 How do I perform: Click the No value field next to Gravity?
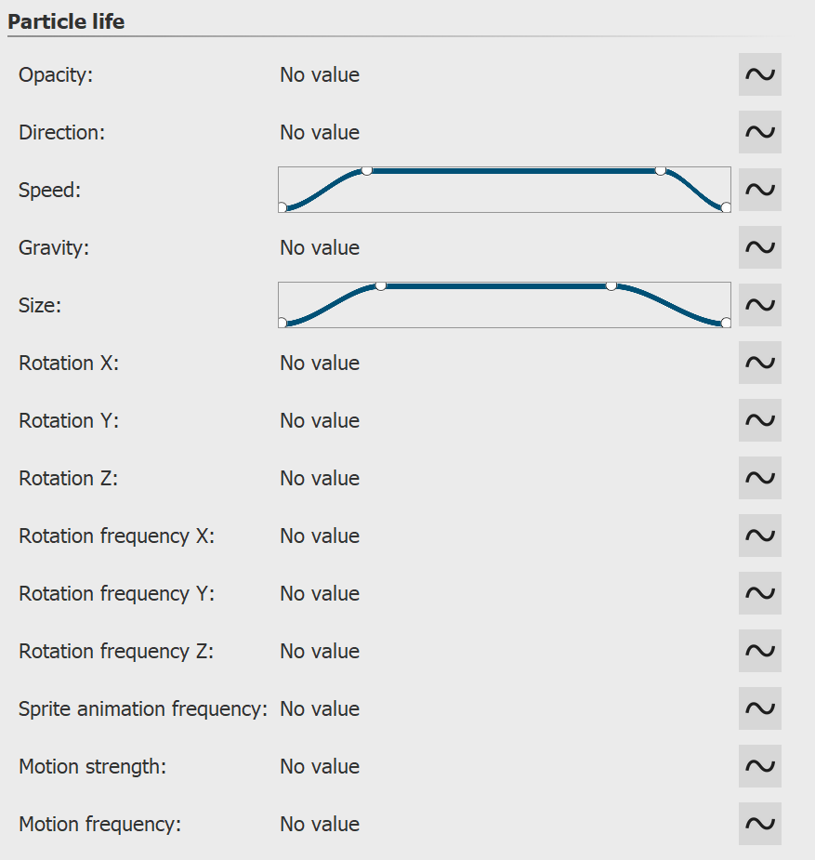(319, 247)
